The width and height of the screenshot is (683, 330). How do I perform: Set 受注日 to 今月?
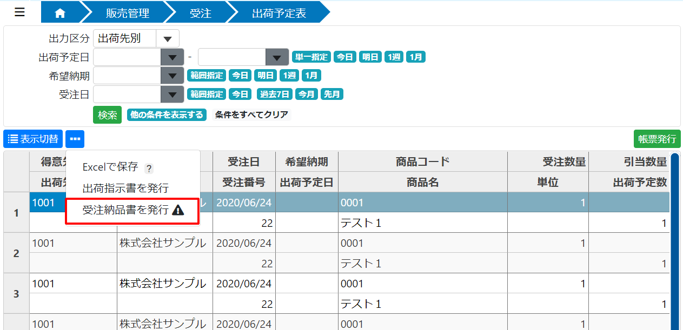click(307, 94)
